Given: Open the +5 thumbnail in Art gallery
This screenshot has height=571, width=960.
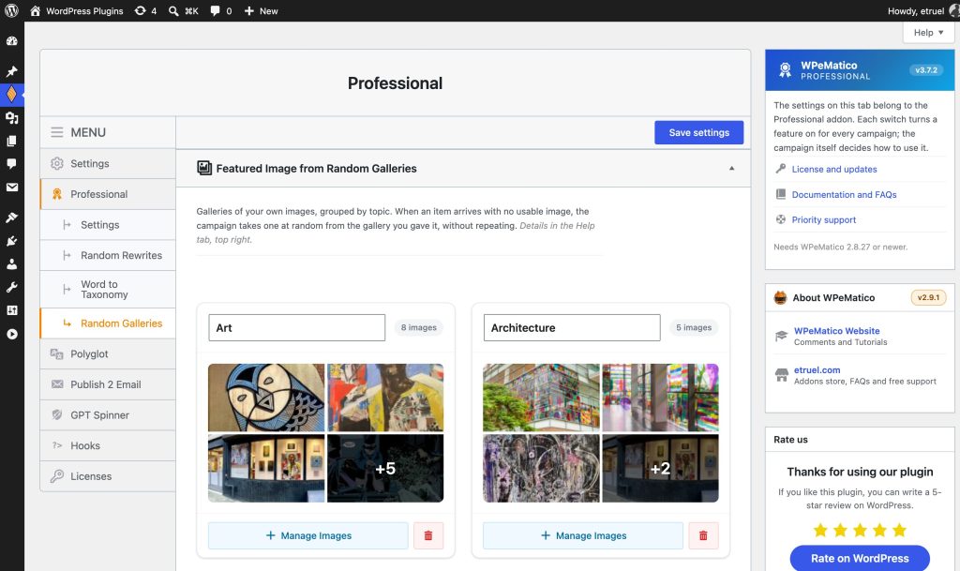Looking at the screenshot, I should coord(385,468).
